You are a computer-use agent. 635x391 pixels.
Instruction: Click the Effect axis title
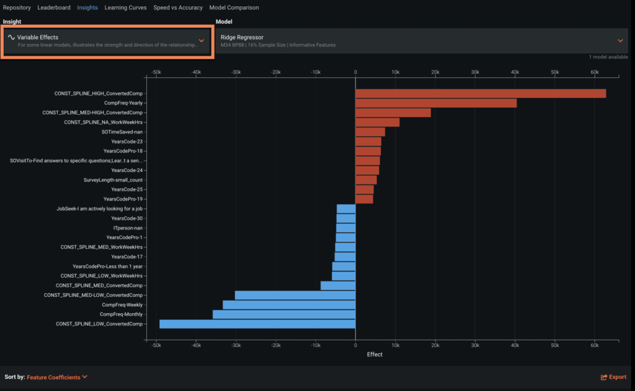tap(375, 354)
